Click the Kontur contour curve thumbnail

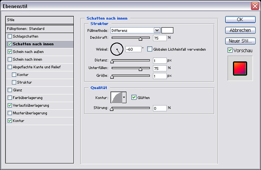(x=116, y=97)
